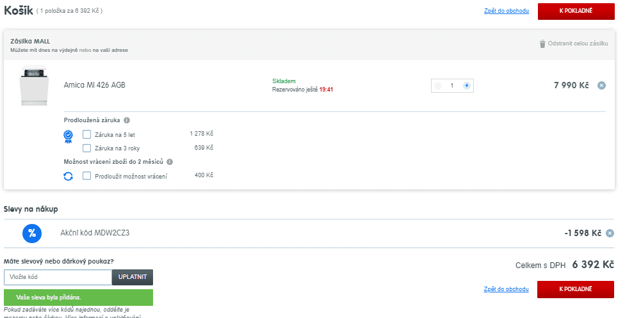Click the Skladem availability label
Viewport: 625px width, 318px height.
click(284, 81)
